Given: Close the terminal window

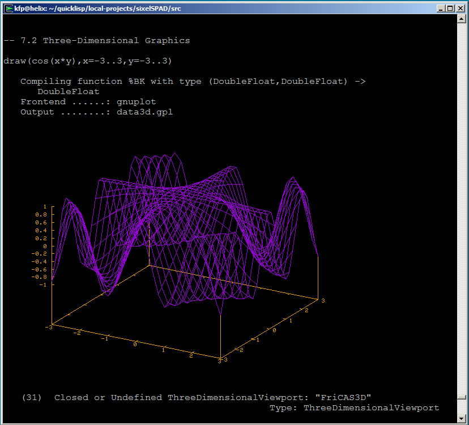Looking at the screenshot, I should point(461,8).
